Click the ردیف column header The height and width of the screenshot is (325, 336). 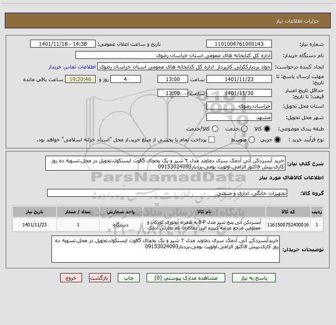click(x=317, y=212)
